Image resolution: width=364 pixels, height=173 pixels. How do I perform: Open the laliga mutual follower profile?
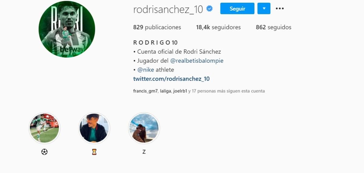(x=166, y=91)
